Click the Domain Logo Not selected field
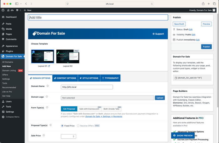219x143 pixels. point(108,98)
